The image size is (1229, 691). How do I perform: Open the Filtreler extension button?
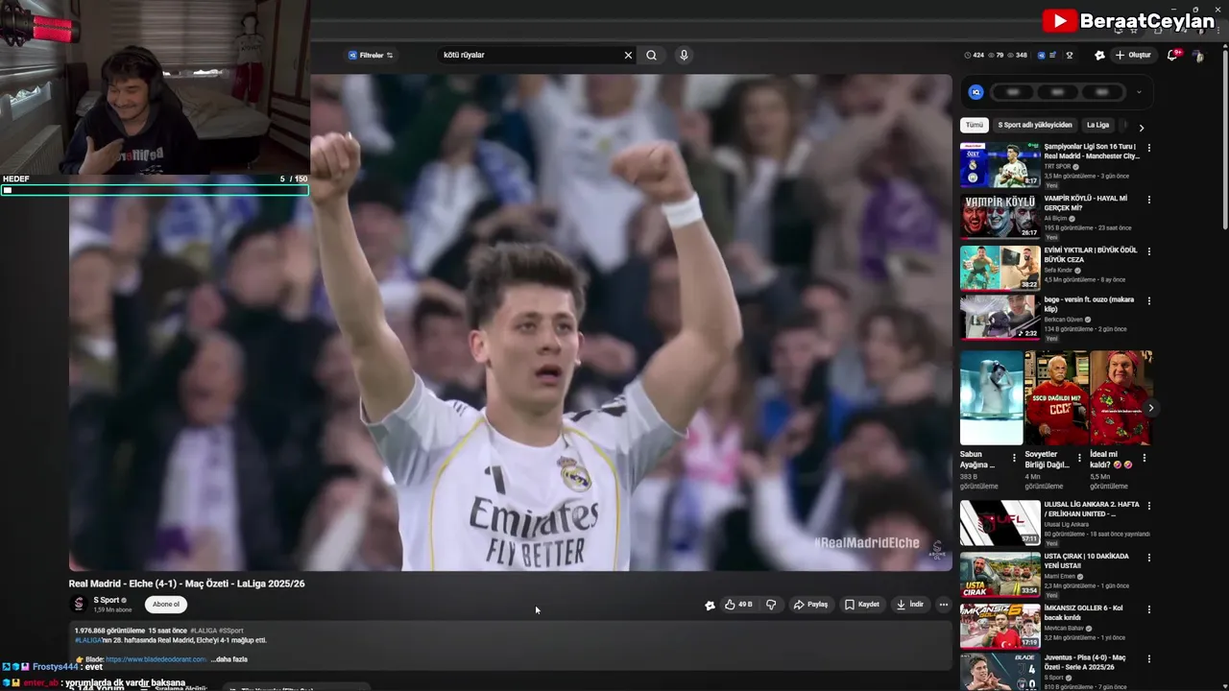point(371,56)
